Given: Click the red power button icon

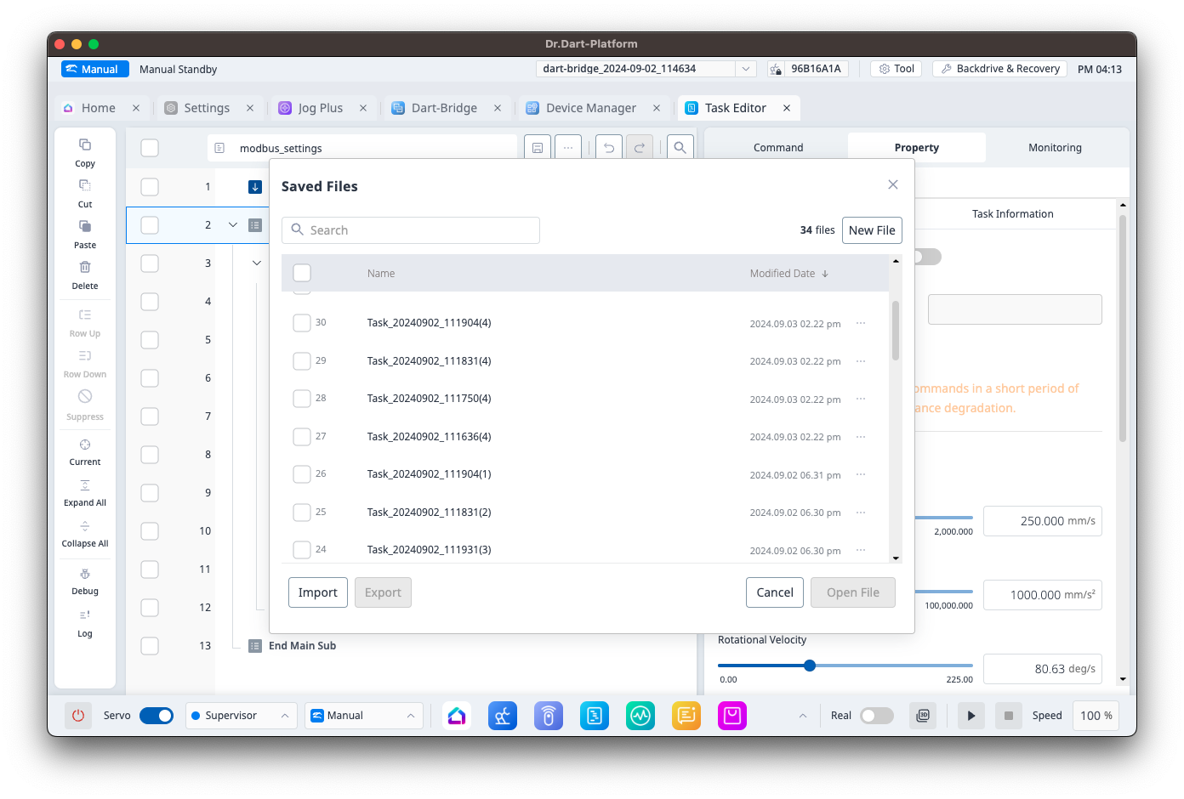Looking at the screenshot, I should tap(78, 716).
